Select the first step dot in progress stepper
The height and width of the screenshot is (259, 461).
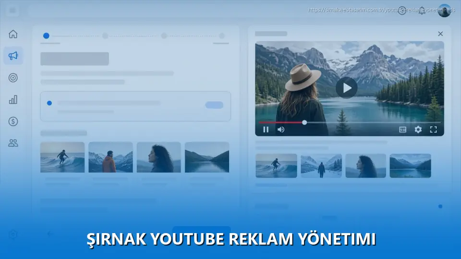(x=46, y=36)
